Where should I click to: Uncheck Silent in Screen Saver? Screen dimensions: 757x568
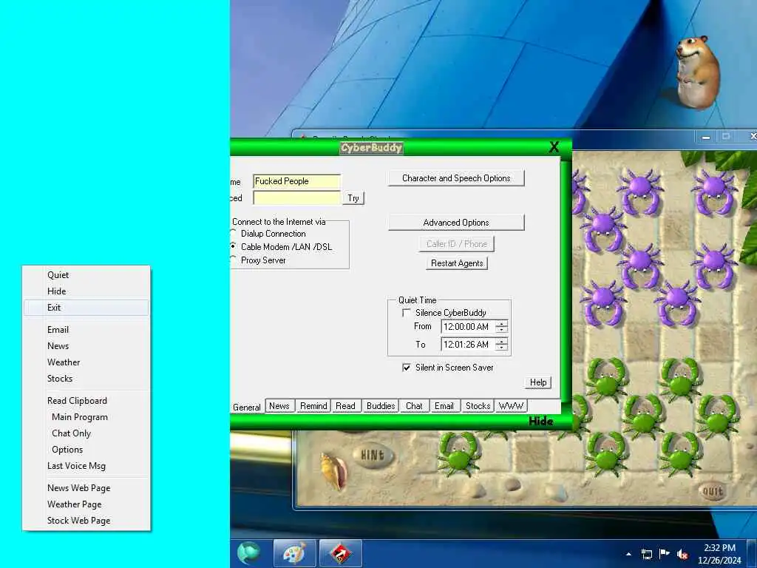click(407, 368)
